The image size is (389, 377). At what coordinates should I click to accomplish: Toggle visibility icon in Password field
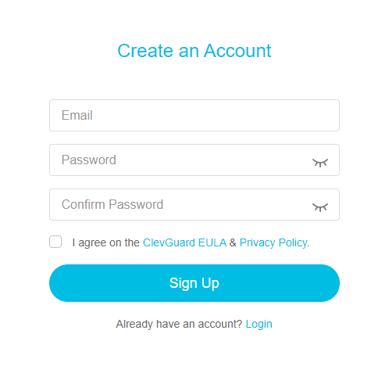pyautogui.click(x=320, y=163)
